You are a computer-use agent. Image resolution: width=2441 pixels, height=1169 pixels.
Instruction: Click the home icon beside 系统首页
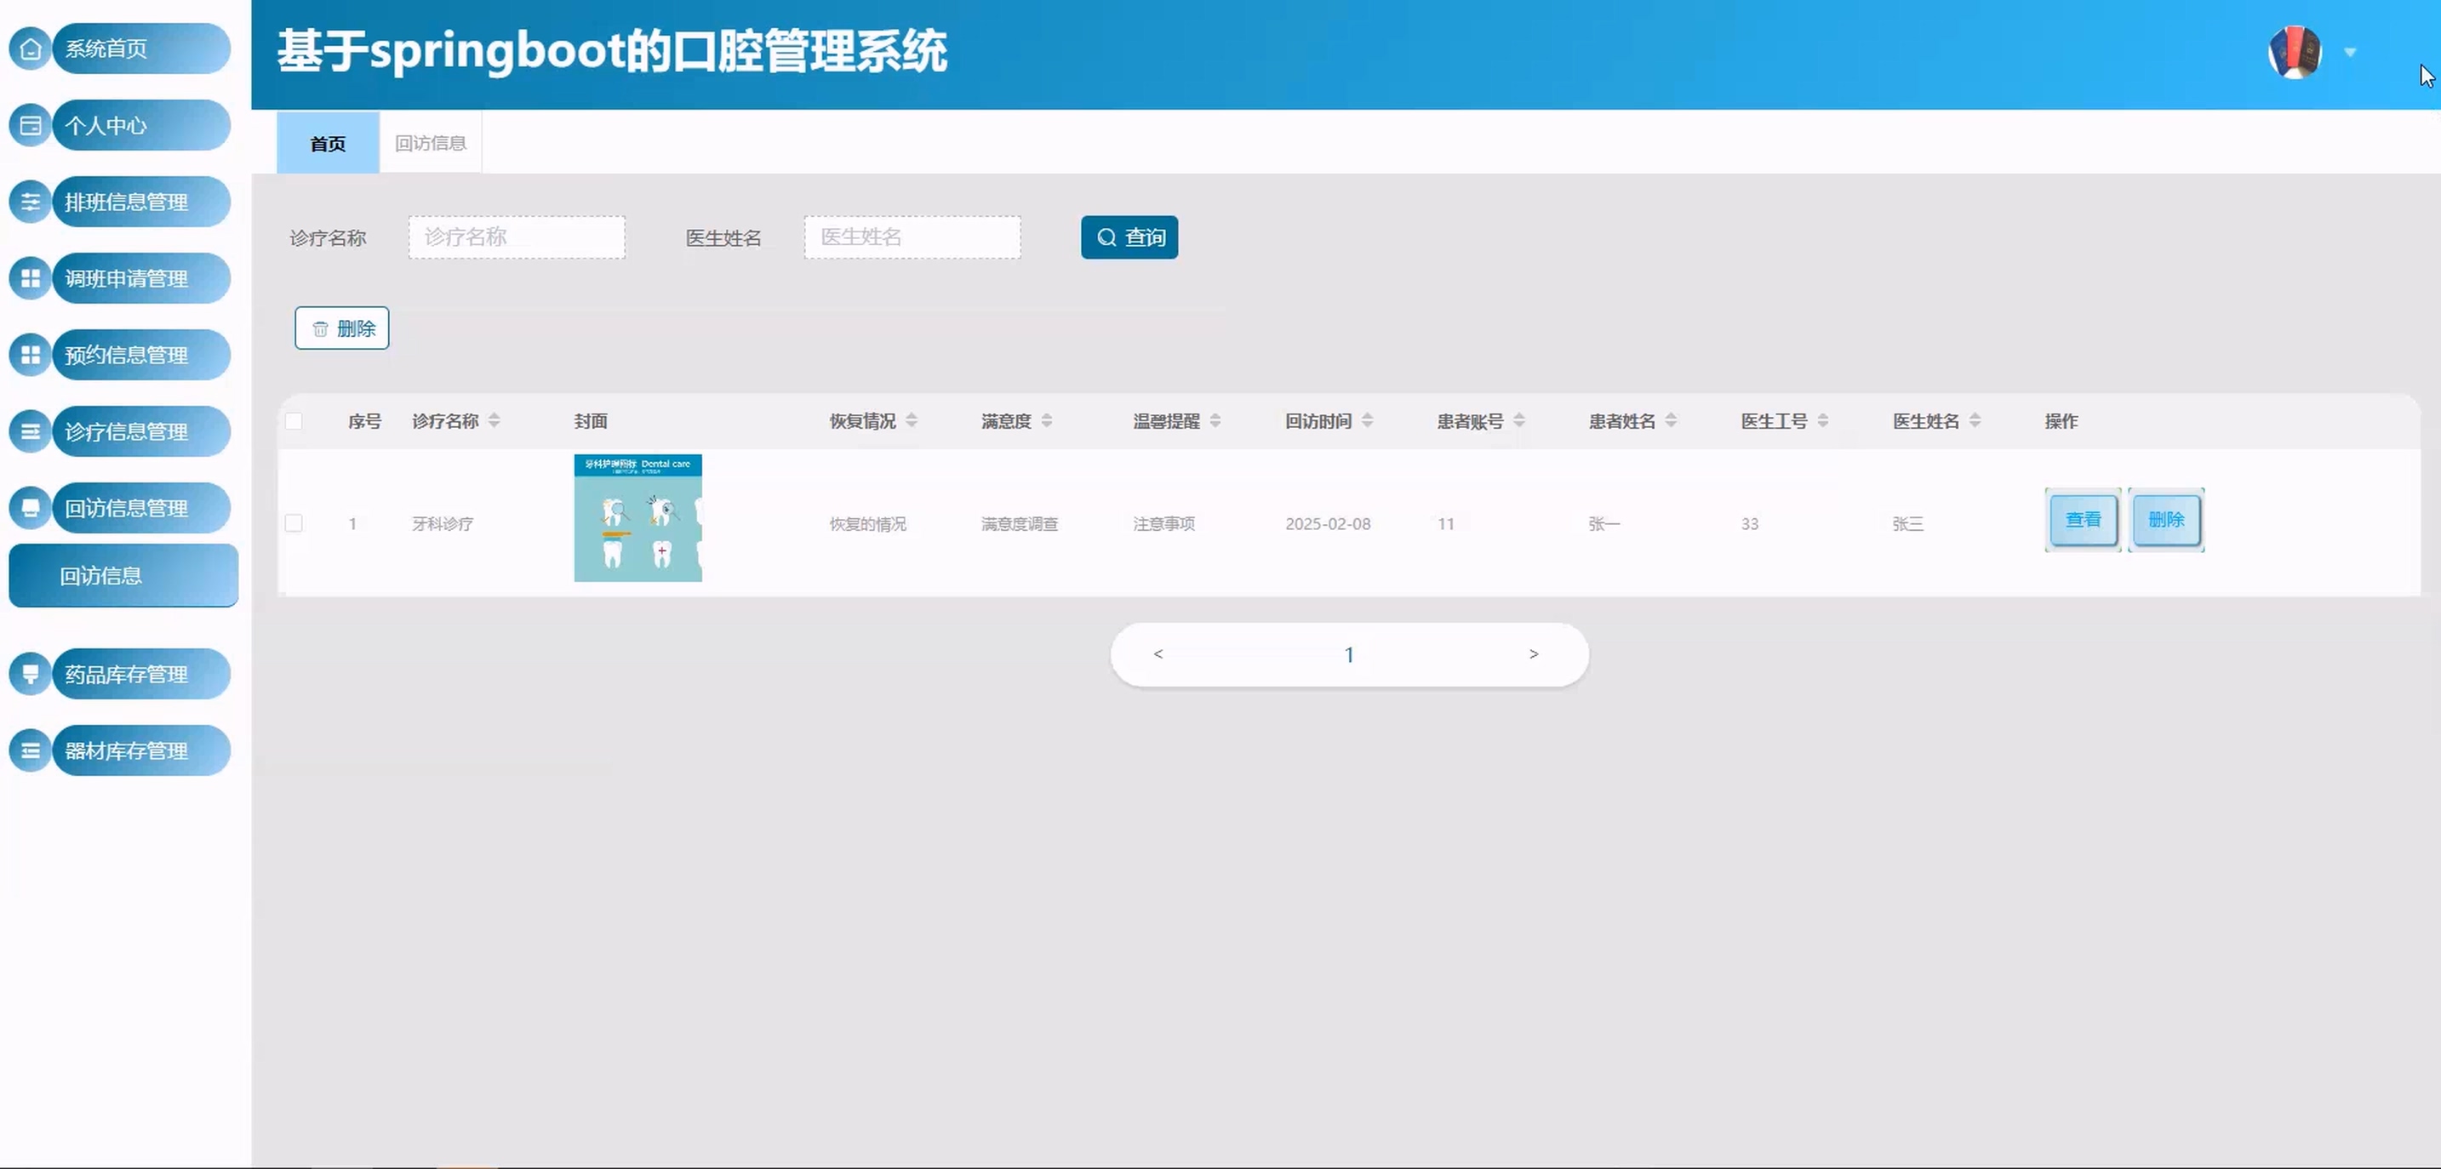pos(31,48)
